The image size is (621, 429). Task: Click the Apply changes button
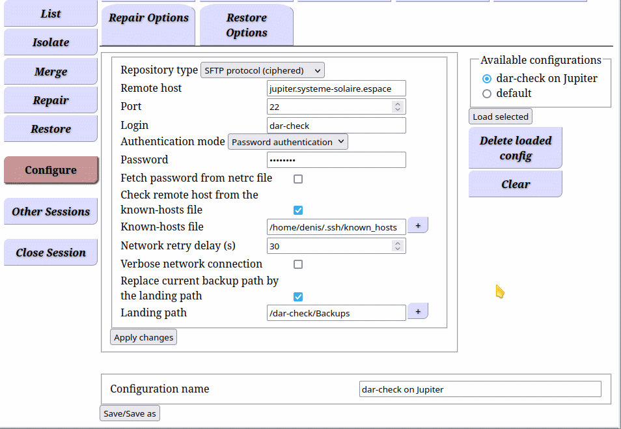point(143,337)
